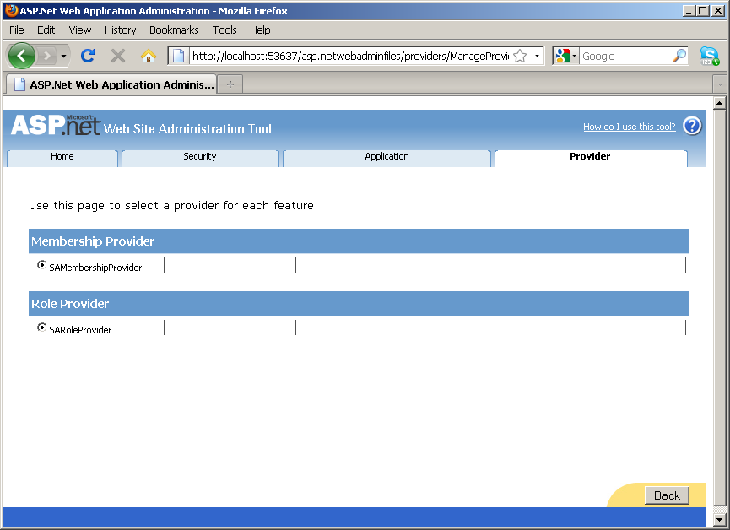Image resolution: width=730 pixels, height=530 pixels.
Task: Bookmark this page with the star icon
Action: pos(520,56)
